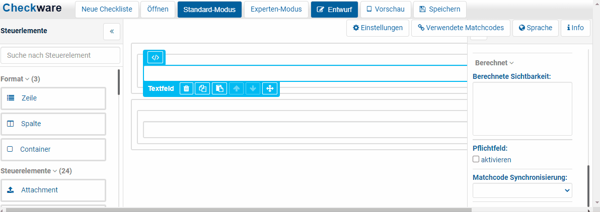
Task: Click the Suche nach Steuerelement search field
Action: tap(60, 55)
